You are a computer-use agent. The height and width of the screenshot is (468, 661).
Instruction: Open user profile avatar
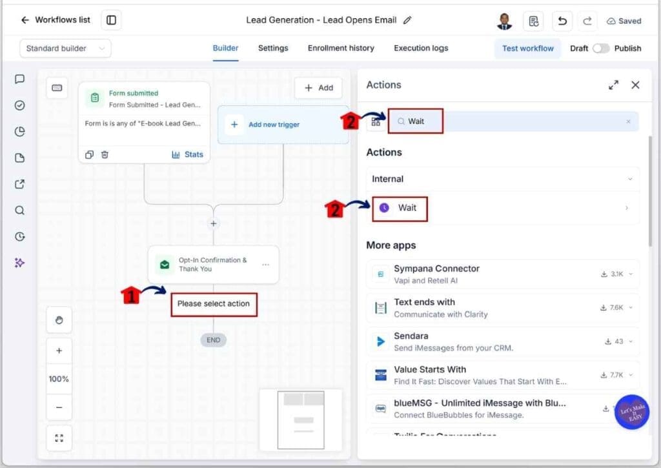coord(504,21)
